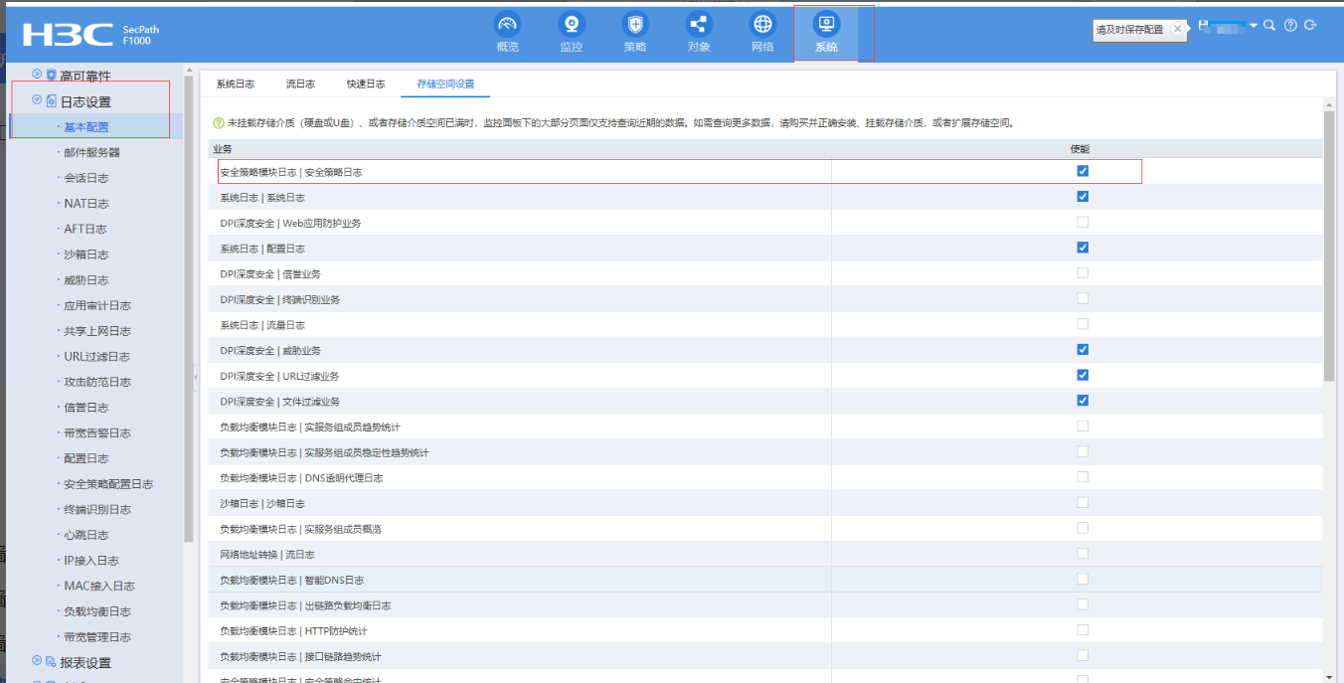The height and width of the screenshot is (683, 1344).
Task: Open the help question mark icon
Action: 1290,25
